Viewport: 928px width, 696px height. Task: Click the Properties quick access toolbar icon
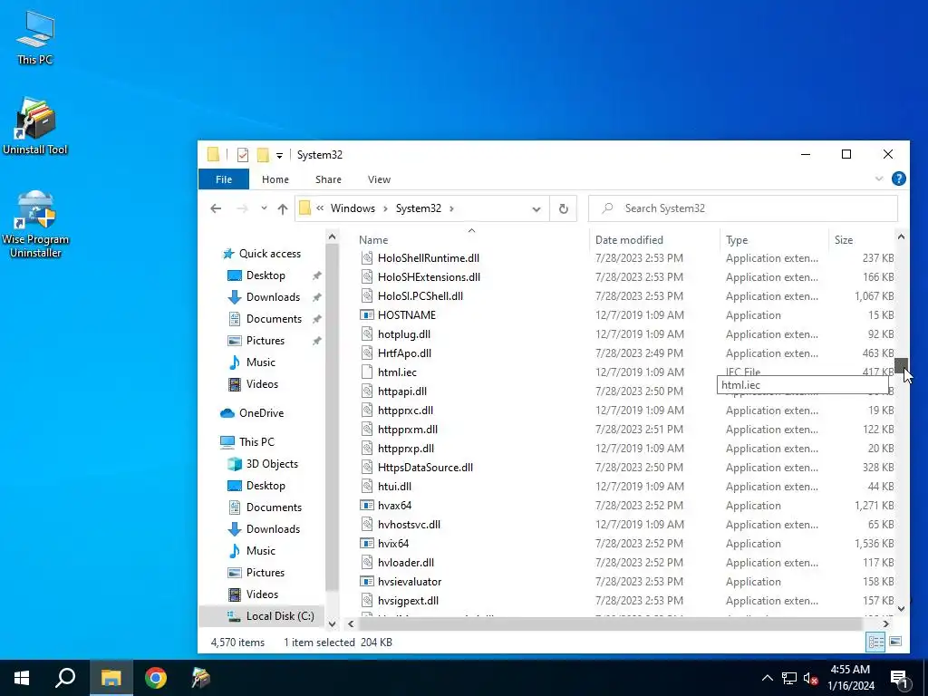click(x=243, y=155)
